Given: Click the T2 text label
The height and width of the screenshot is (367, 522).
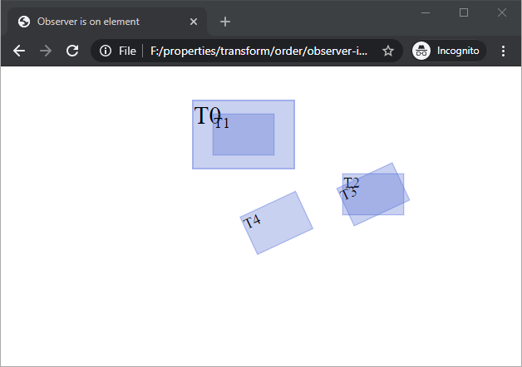Looking at the screenshot, I should click(351, 182).
